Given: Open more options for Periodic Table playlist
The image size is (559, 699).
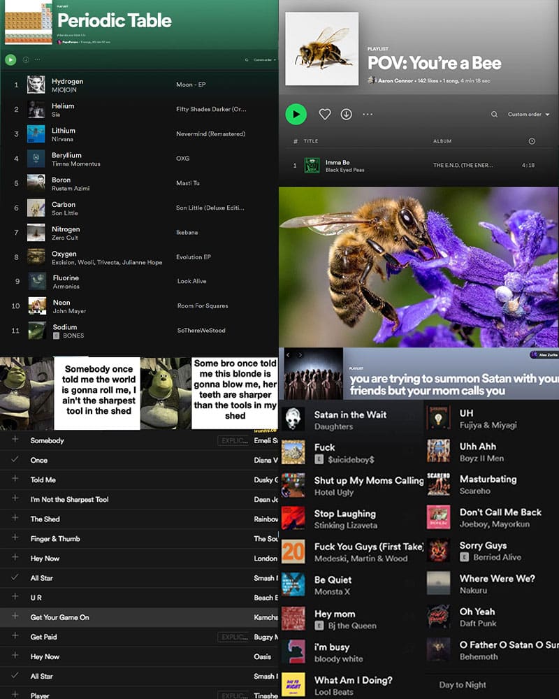Looking at the screenshot, I should (38, 59).
